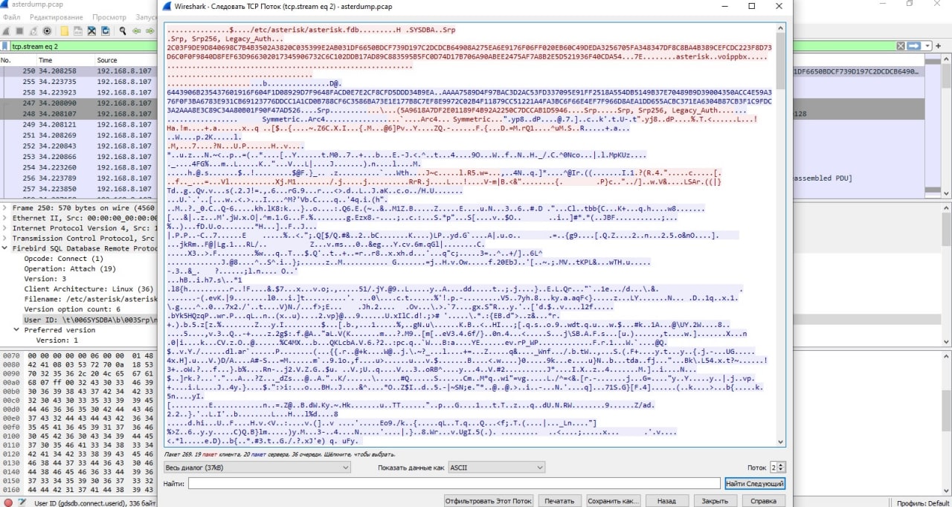Open capture options gear icon
Image resolution: width=952 pixels, height=507 pixels.
(x=48, y=31)
